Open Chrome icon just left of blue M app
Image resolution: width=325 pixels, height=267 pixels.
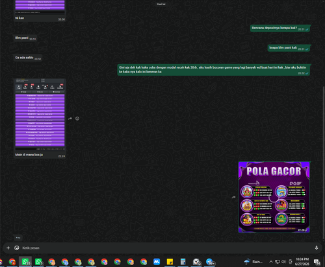coord(144,262)
